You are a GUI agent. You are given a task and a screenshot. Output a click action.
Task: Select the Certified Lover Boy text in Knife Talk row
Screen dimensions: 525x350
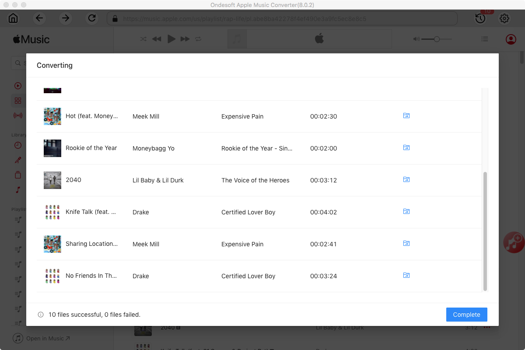click(x=248, y=212)
